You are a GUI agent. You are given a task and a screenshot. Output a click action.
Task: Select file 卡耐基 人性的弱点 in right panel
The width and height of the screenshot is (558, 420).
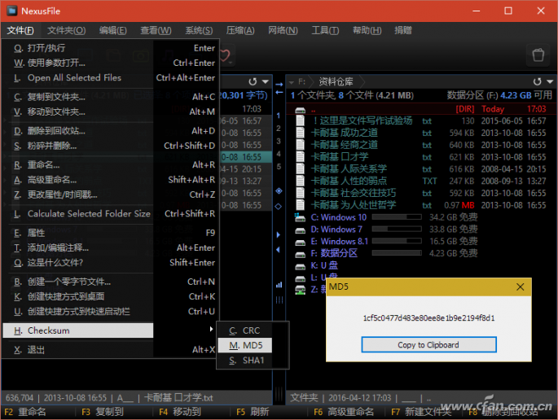[353, 181]
